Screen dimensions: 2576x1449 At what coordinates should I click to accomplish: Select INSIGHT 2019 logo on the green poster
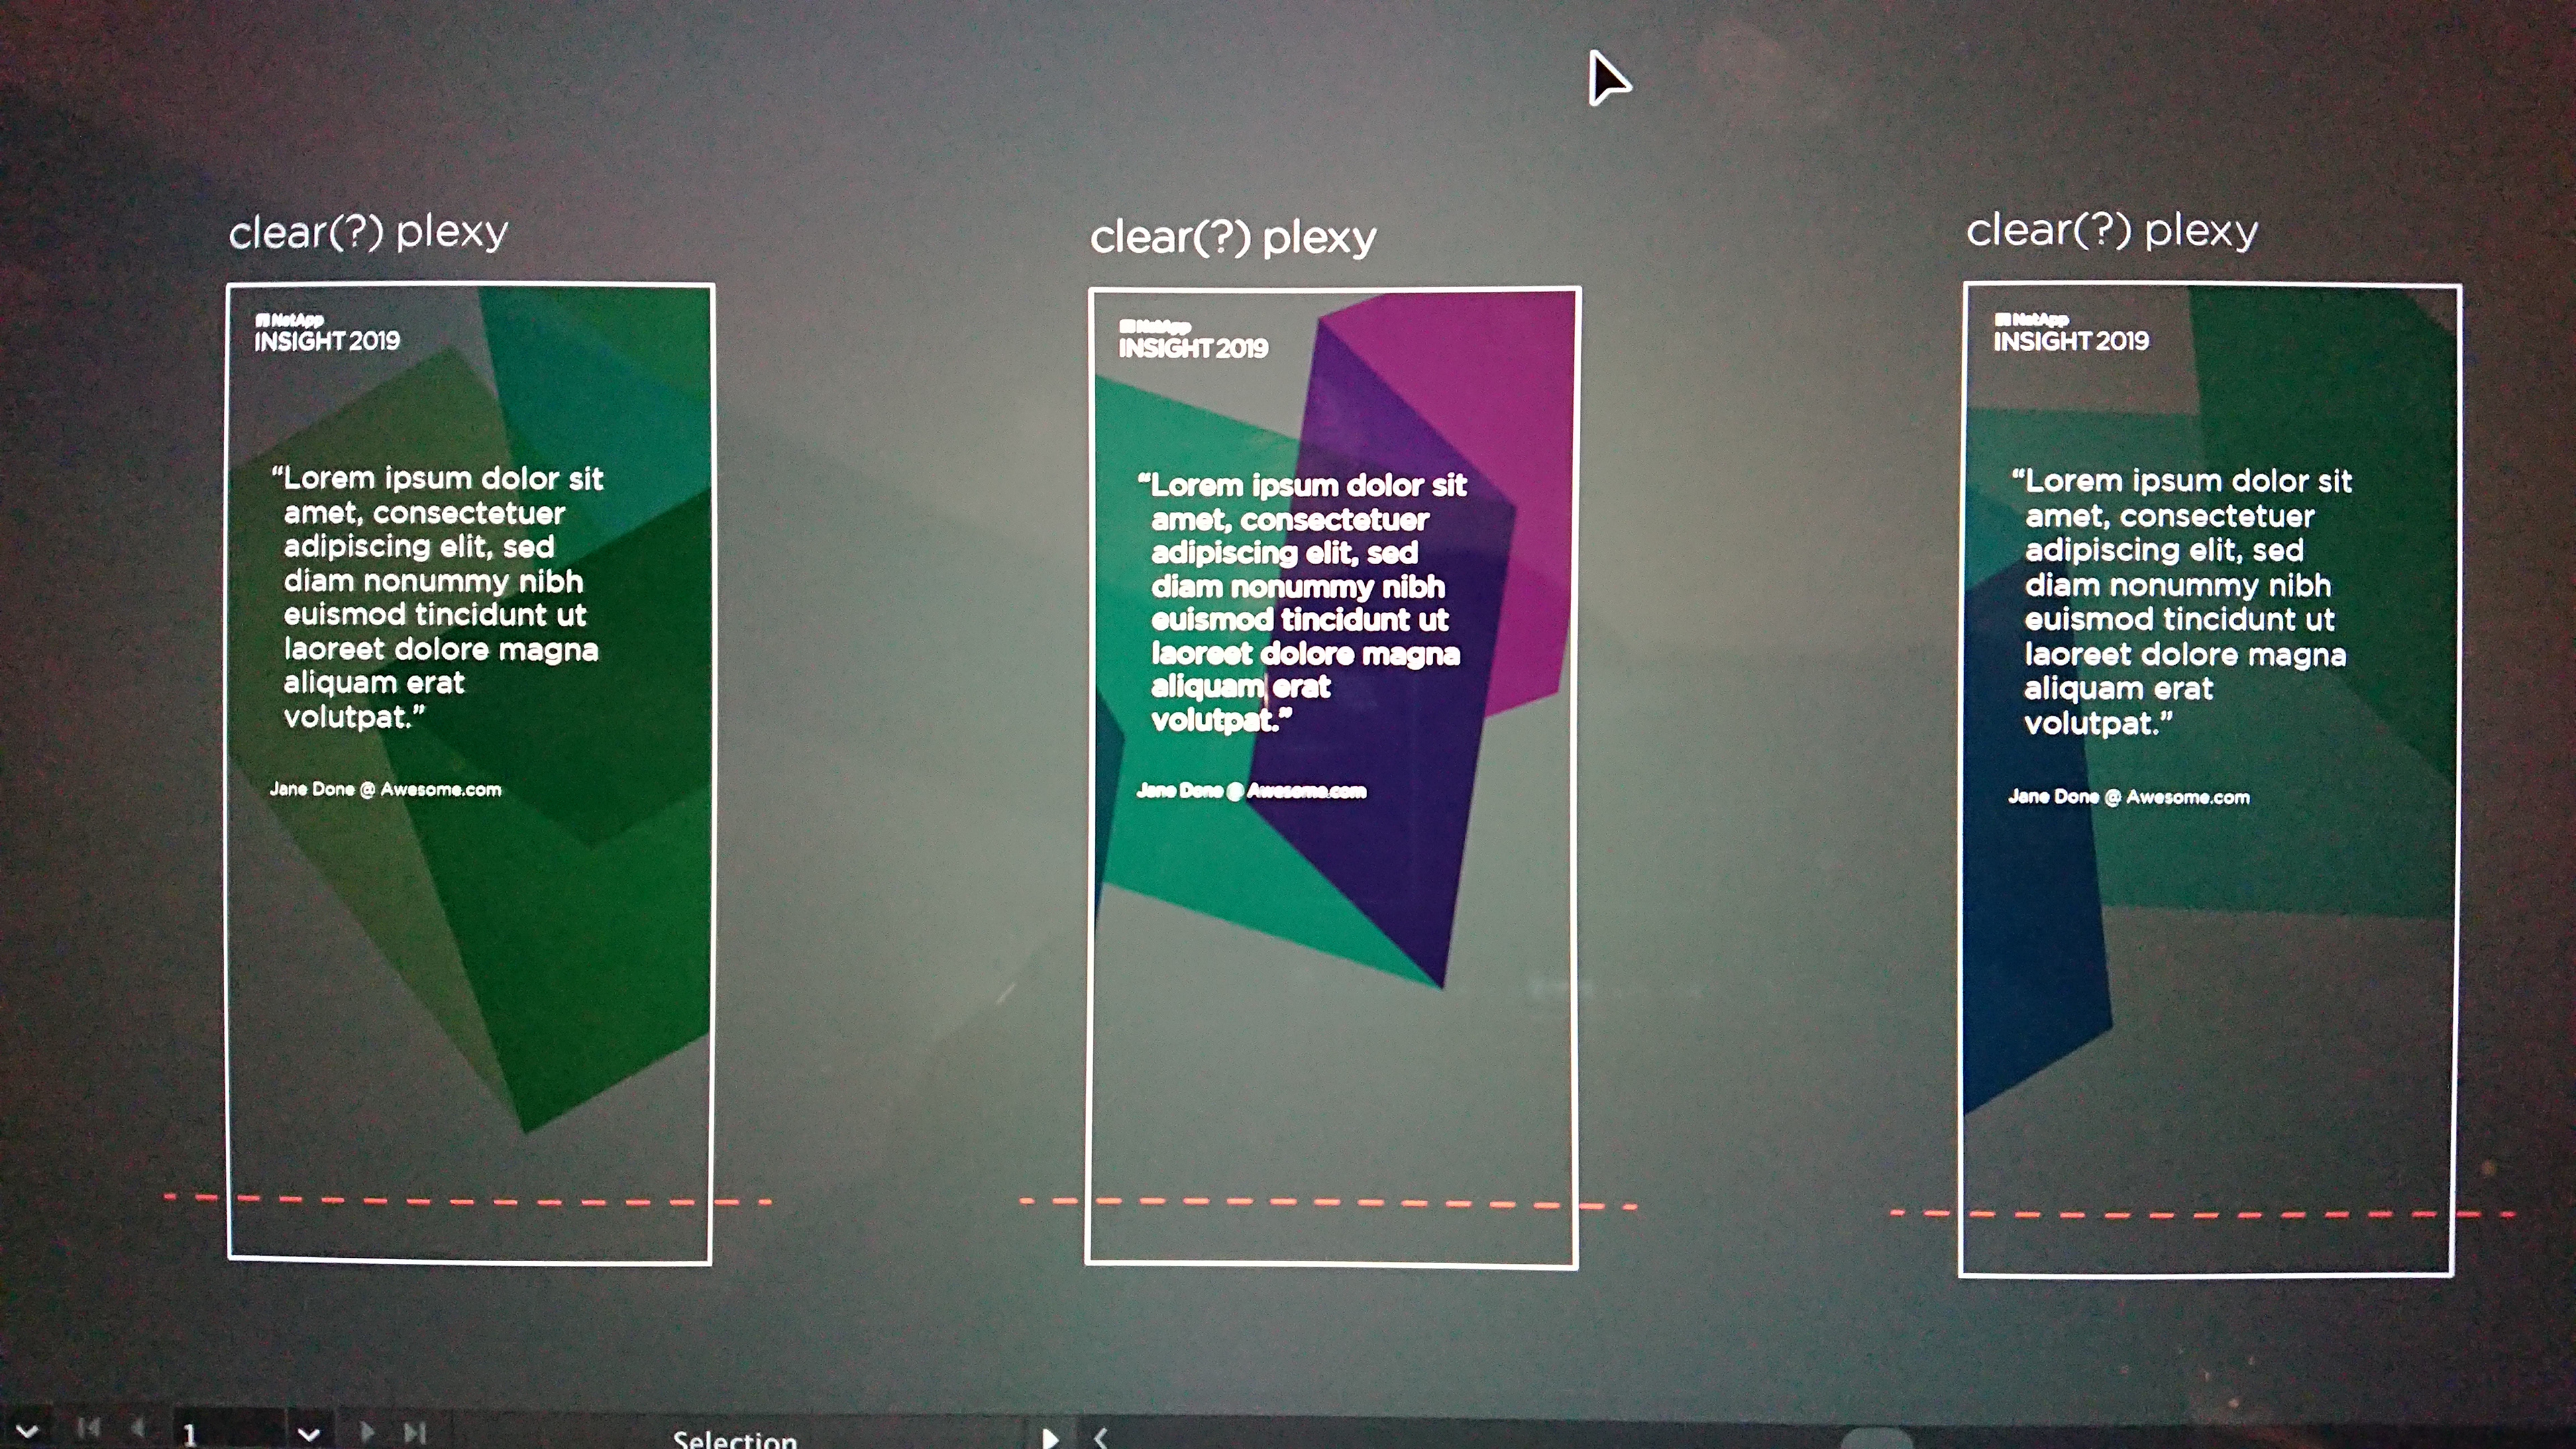coord(327,333)
